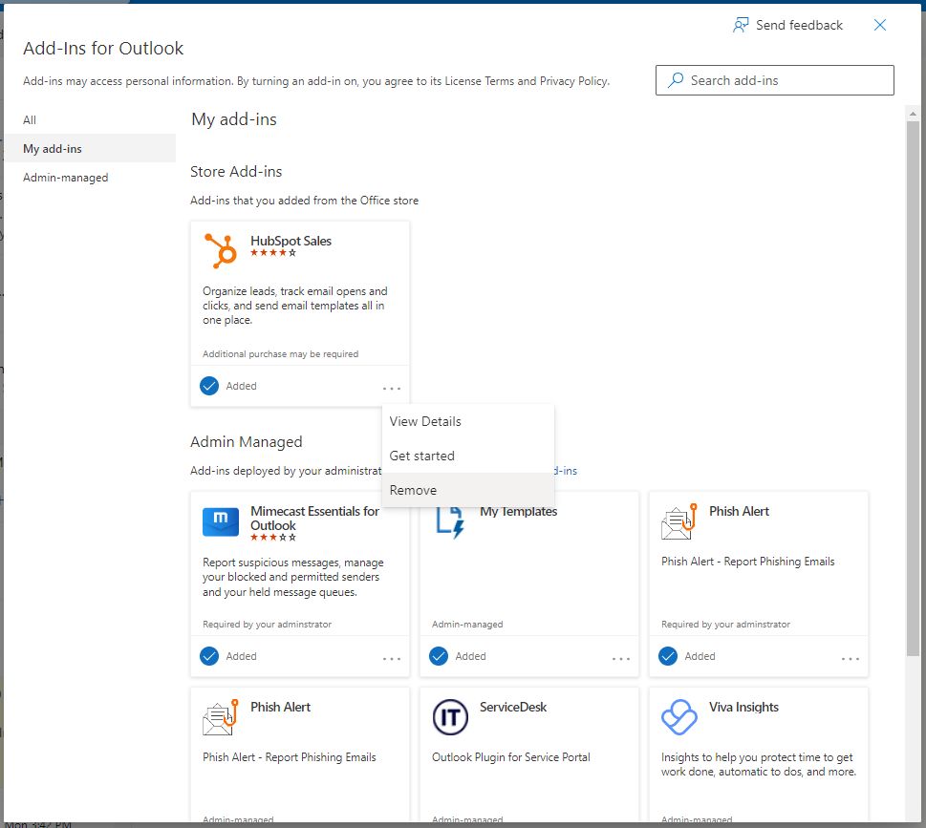Image resolution: width=926 pixels, height=828 pixels.
Task: Select Remove from the context menu
Action: (x=413, y=490)
